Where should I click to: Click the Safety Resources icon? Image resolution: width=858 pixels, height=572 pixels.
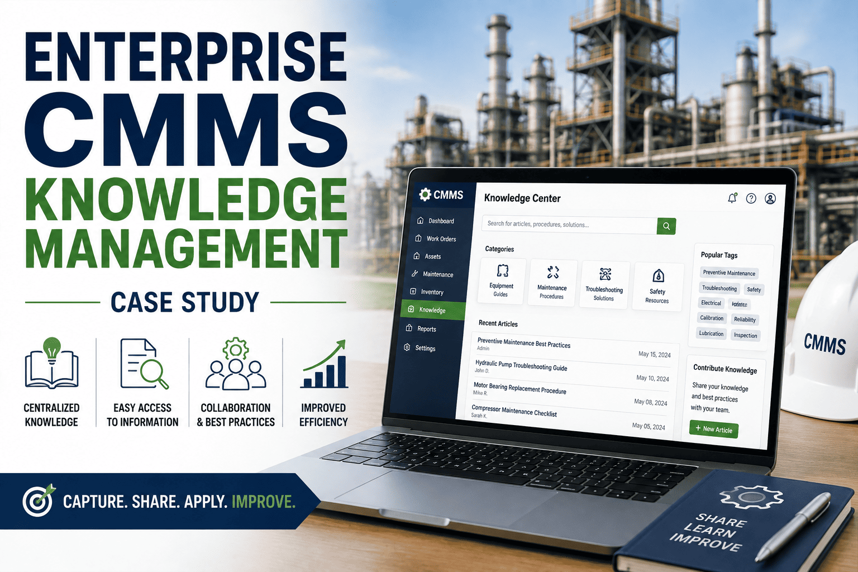(659, 276)
